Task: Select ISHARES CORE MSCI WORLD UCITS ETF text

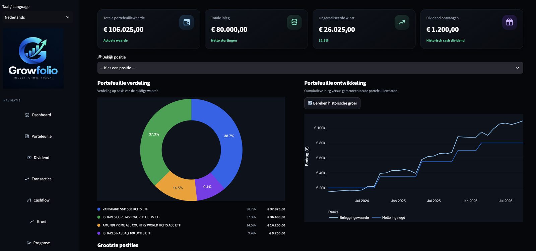Action: coord(131,217)
